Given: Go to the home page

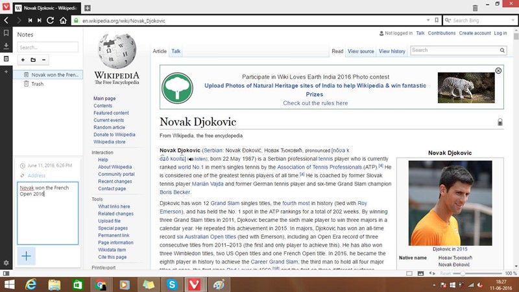Looking at the screenshot, I should click(x=63, y=21).
